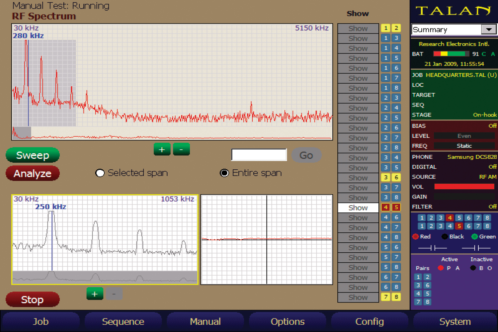
Task: Choose the Selected span radio option
Action: tap(131, 173)
